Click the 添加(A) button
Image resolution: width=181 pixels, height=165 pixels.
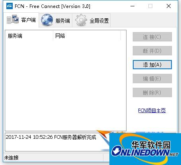152,65
